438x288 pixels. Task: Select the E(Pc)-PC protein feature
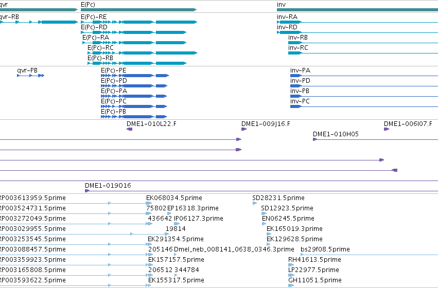point(134,106)
